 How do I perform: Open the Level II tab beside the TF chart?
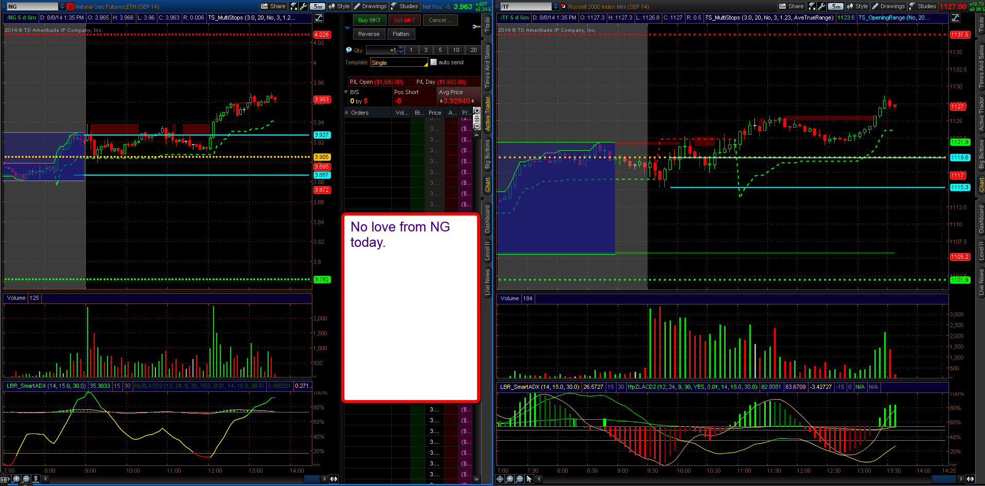click(x=981, y=250)
